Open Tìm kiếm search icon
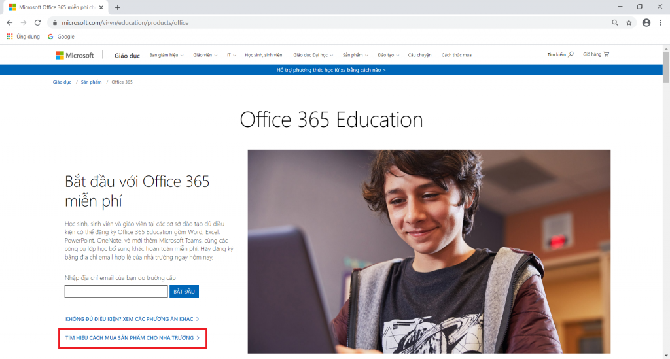 point(561,55)
